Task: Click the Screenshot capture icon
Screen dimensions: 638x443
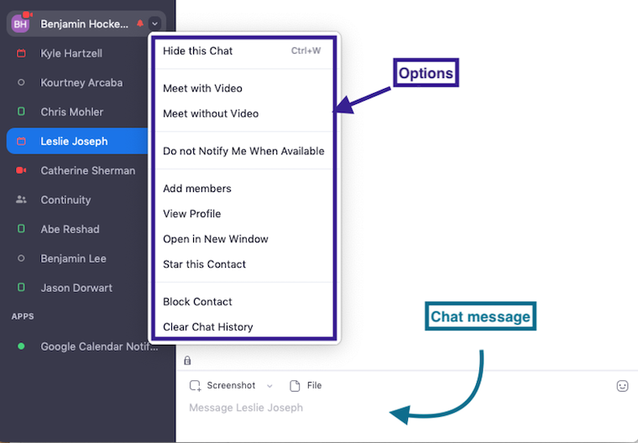Action: (x=195, y=386)
